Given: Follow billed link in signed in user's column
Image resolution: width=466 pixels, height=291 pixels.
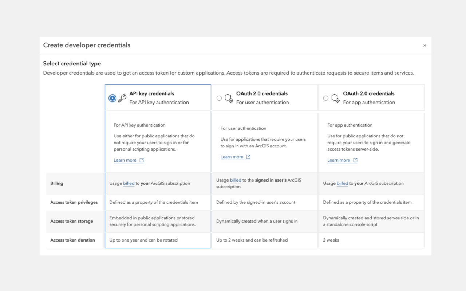Looking at the screenshot, I should (x=236, y=180).
